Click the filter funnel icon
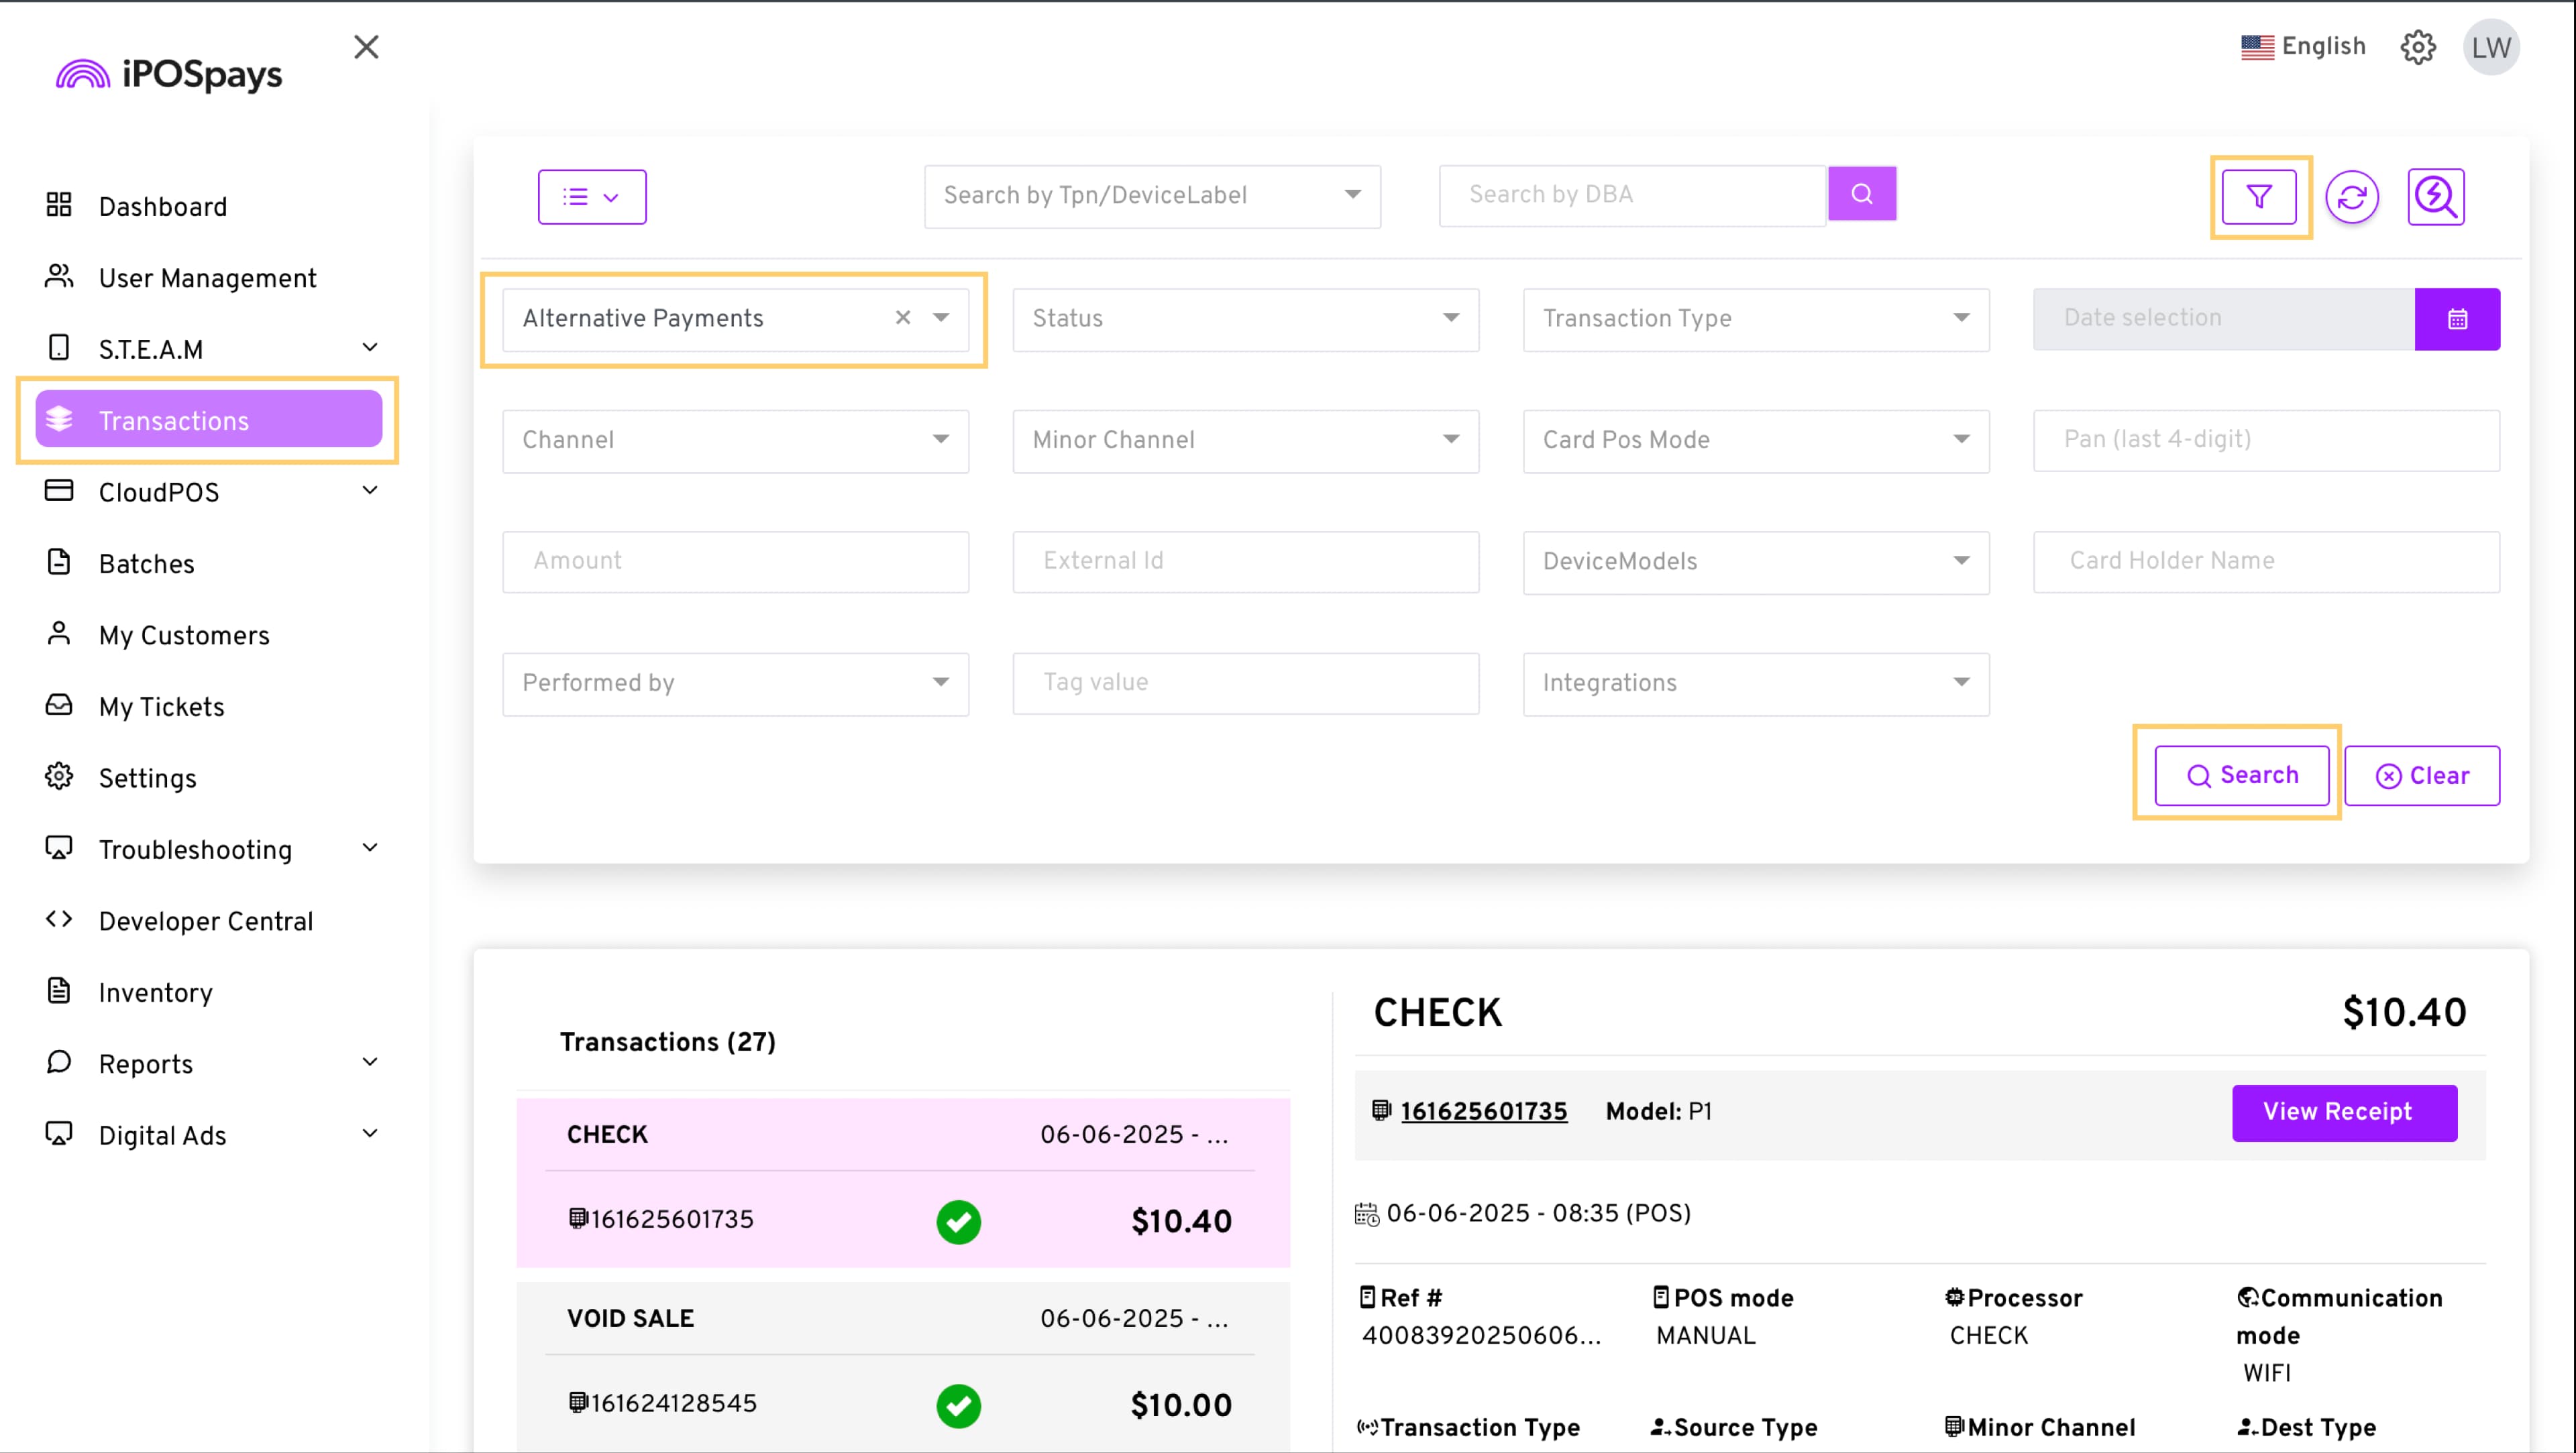Image resolution: width=2576 pixels, height=1453 pixels. [2259, 197]
